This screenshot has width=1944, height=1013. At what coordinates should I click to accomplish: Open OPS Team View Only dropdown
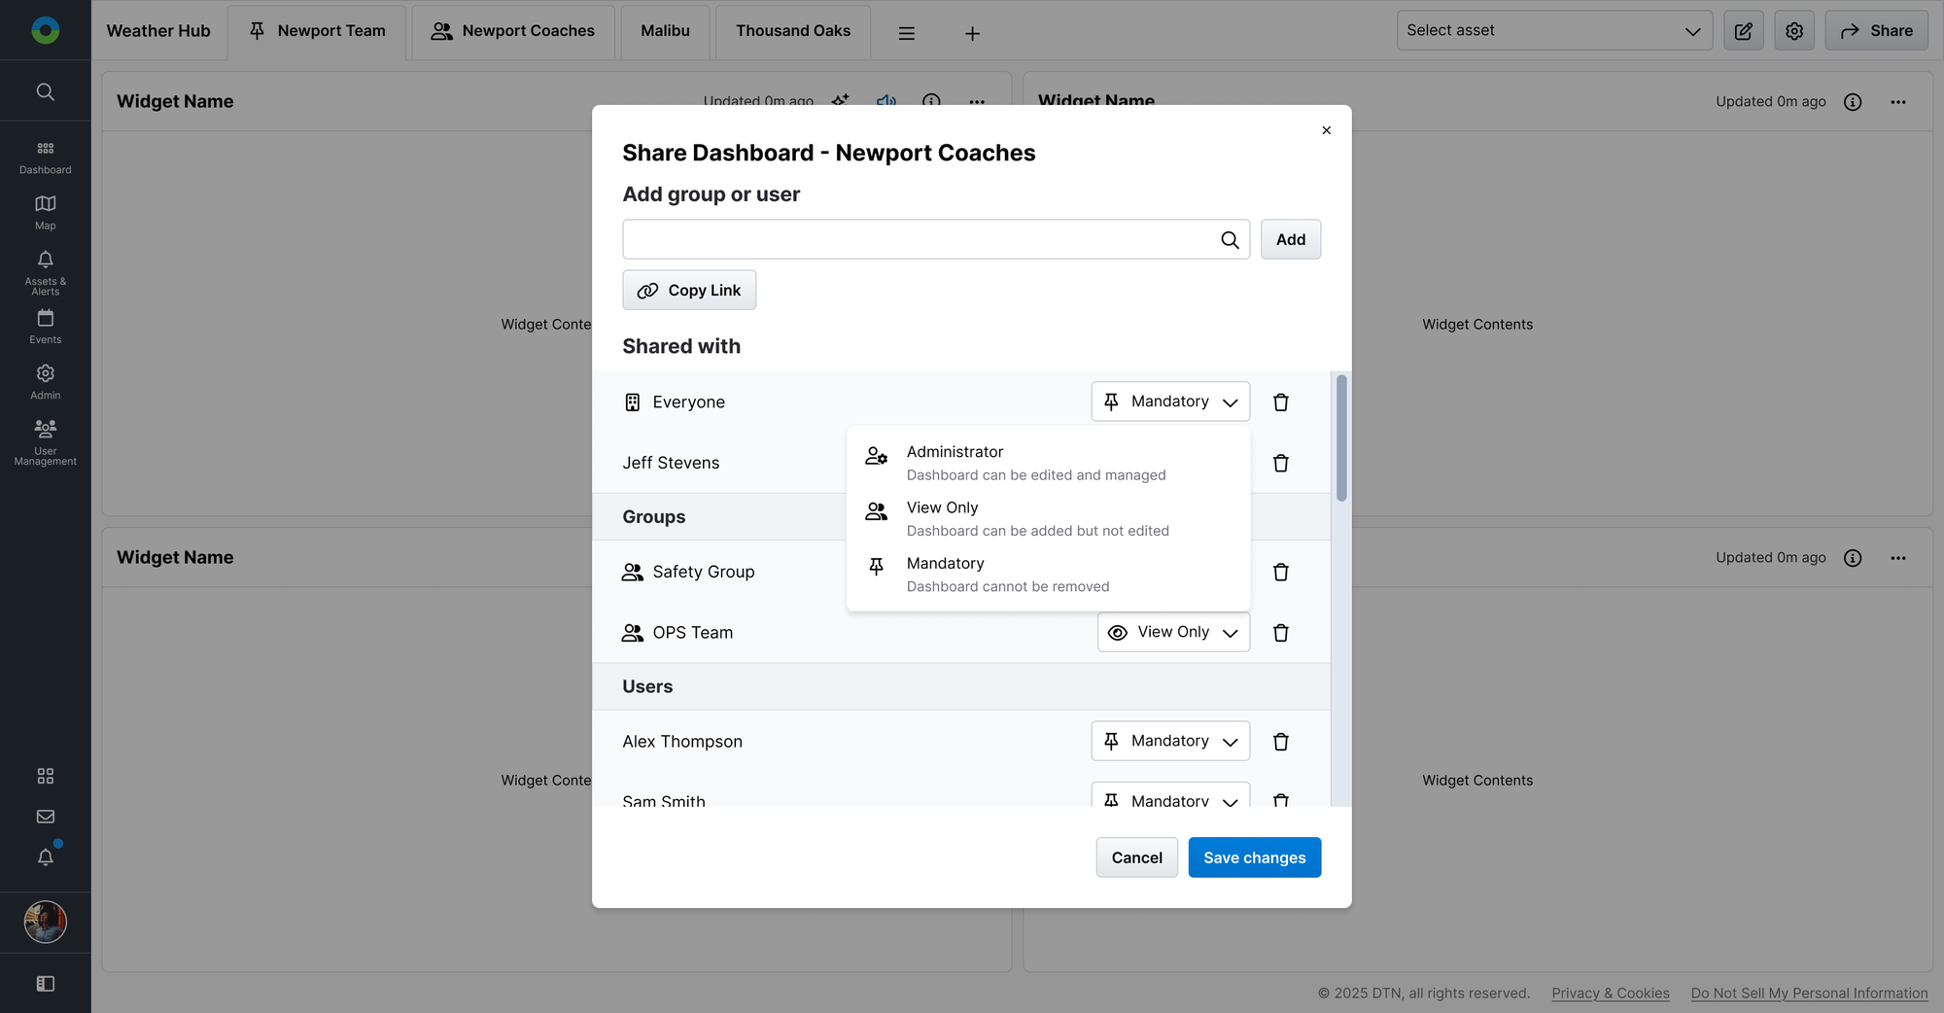tap(1172, 632)
